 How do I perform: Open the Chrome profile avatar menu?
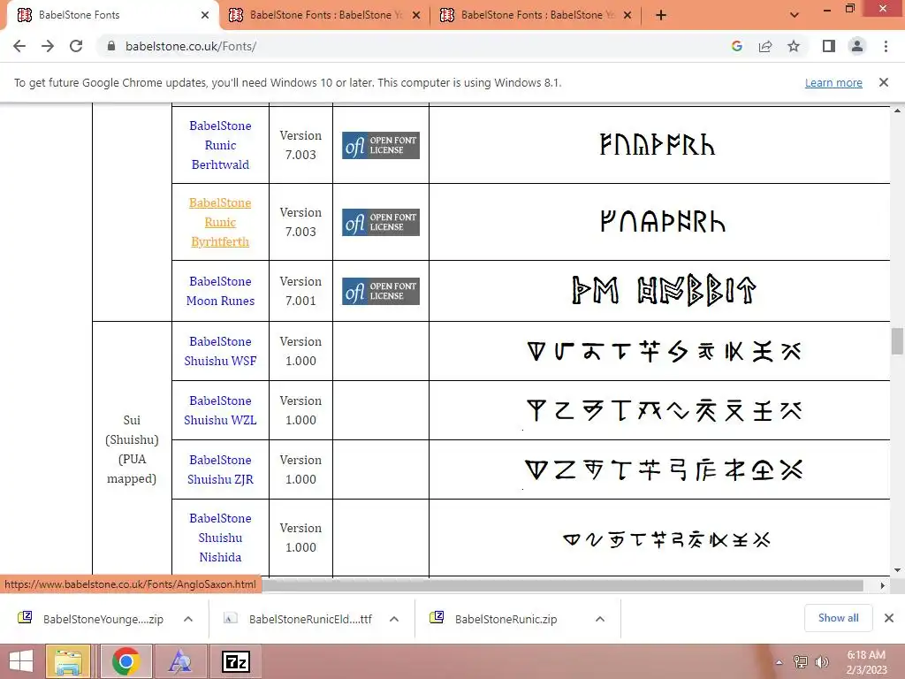coord(857,46)
